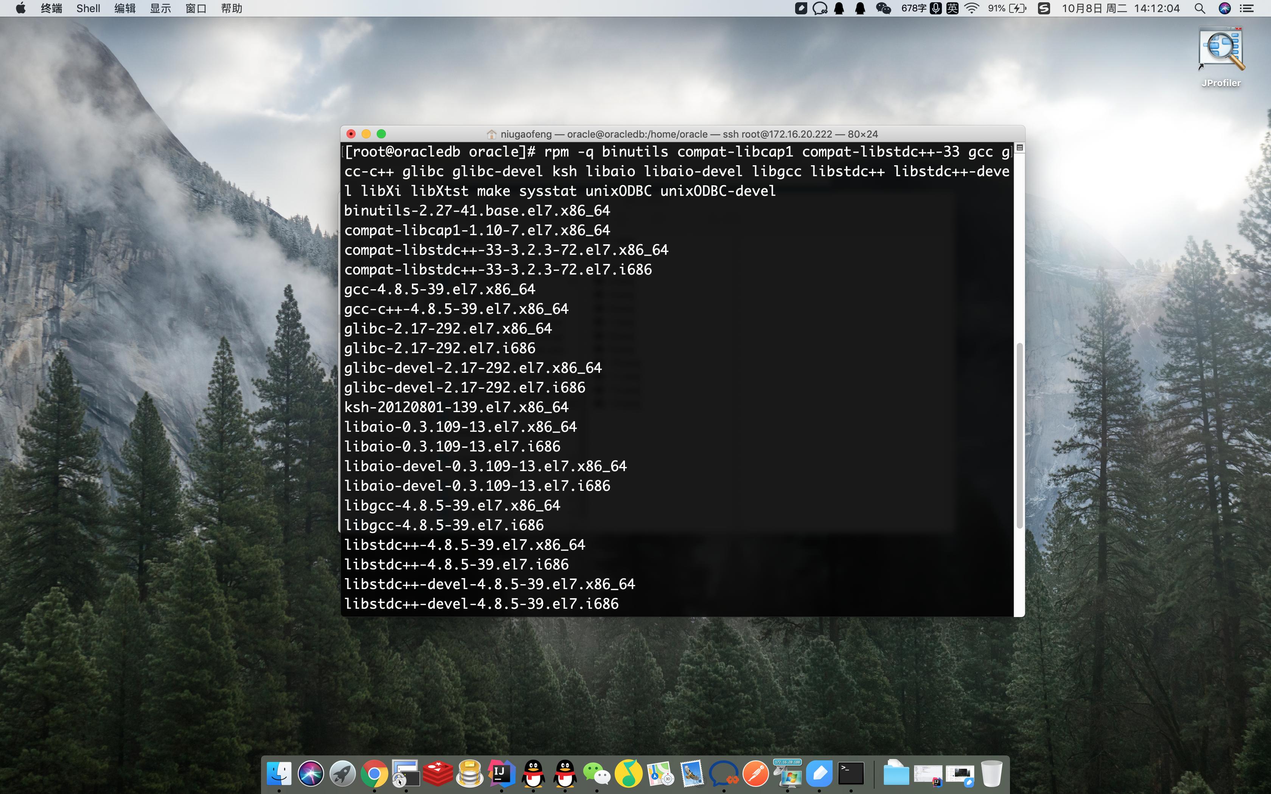
Task: Open Finder from the Dock
Action: [280, 773]
